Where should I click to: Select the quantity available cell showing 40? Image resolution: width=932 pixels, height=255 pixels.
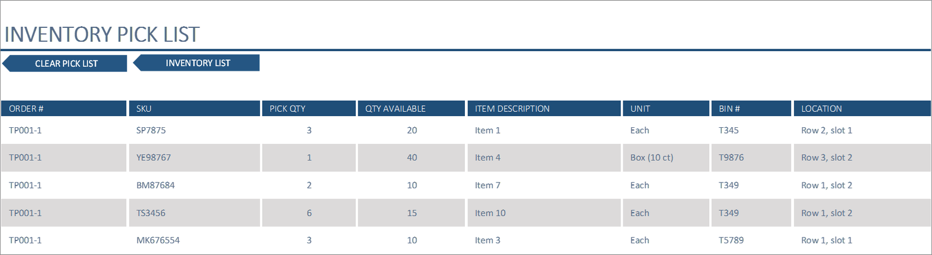(411, 157)
